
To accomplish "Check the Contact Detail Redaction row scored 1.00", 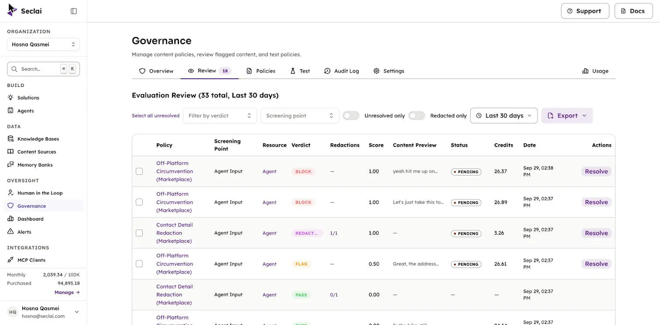I will (x=139, y=233).
